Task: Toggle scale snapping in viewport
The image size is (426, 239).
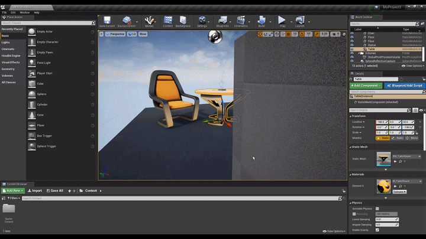Action: [x=317, y=34]
